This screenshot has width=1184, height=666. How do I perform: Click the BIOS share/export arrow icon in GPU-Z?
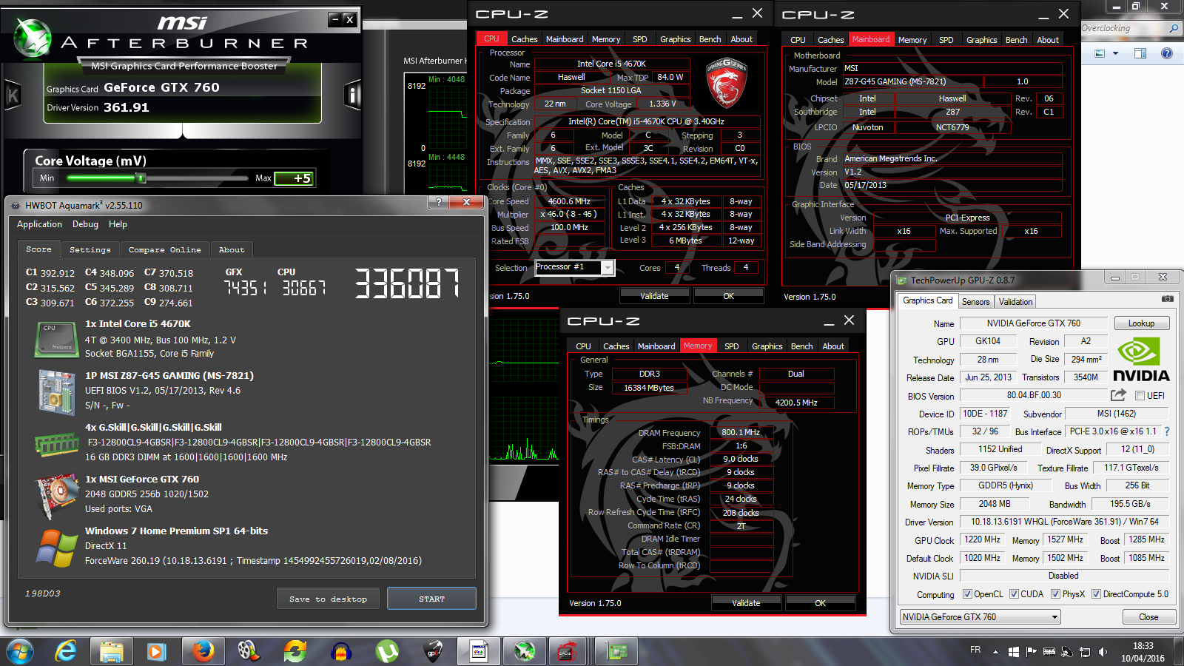click(x=1118, y=395)
